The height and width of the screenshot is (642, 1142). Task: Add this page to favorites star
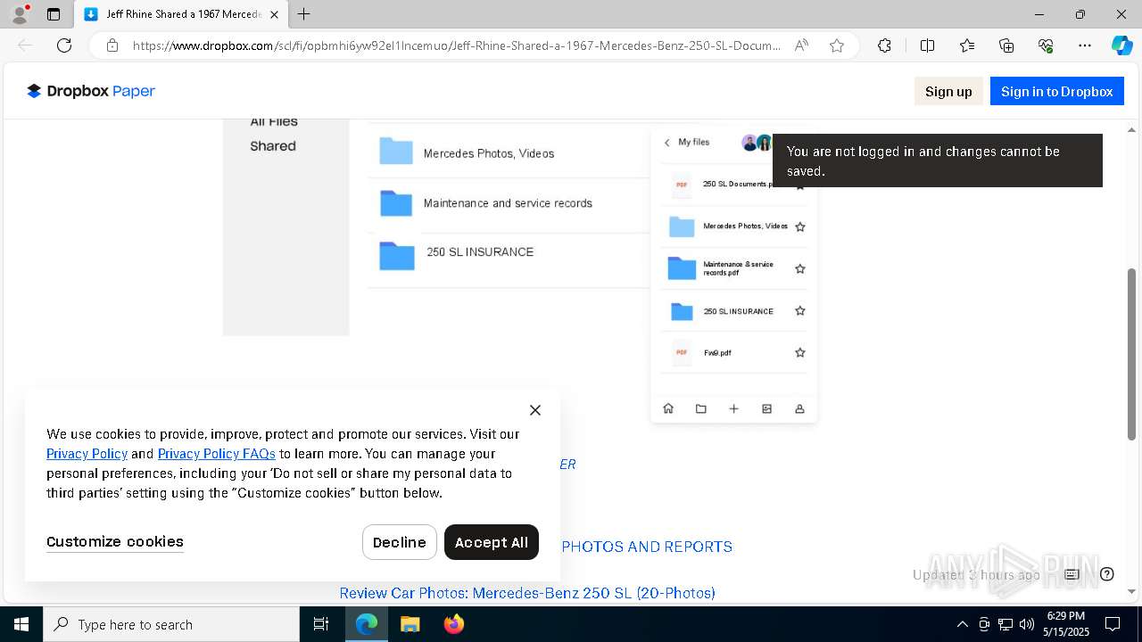pyautogui.click(x=837, y=45)
